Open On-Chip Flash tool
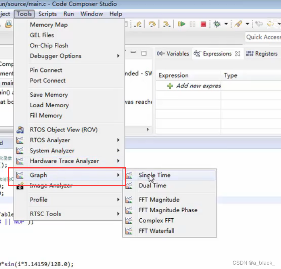 point(49,45)
